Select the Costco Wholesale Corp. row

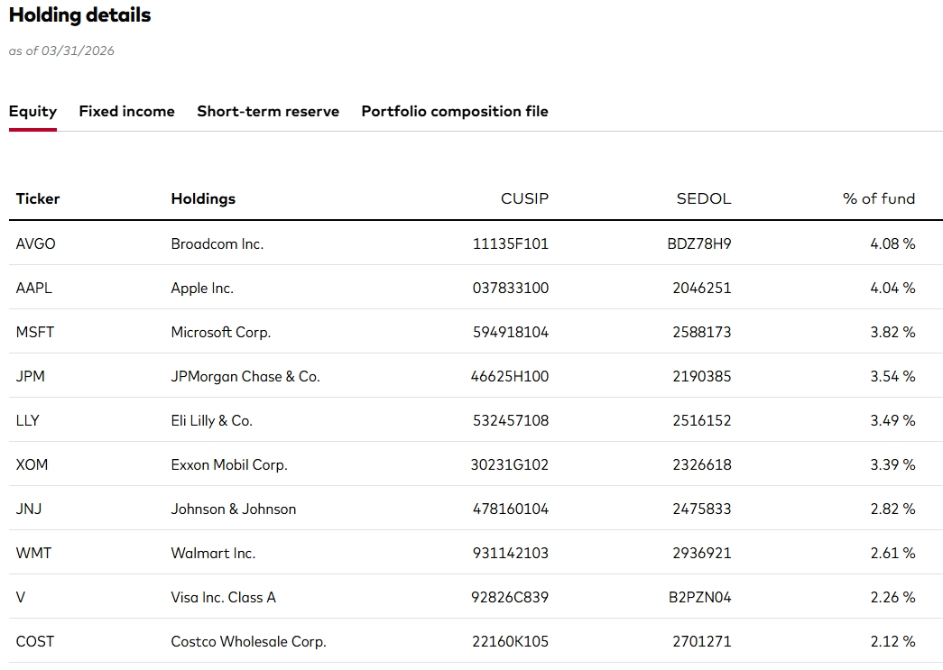(248, 641)
